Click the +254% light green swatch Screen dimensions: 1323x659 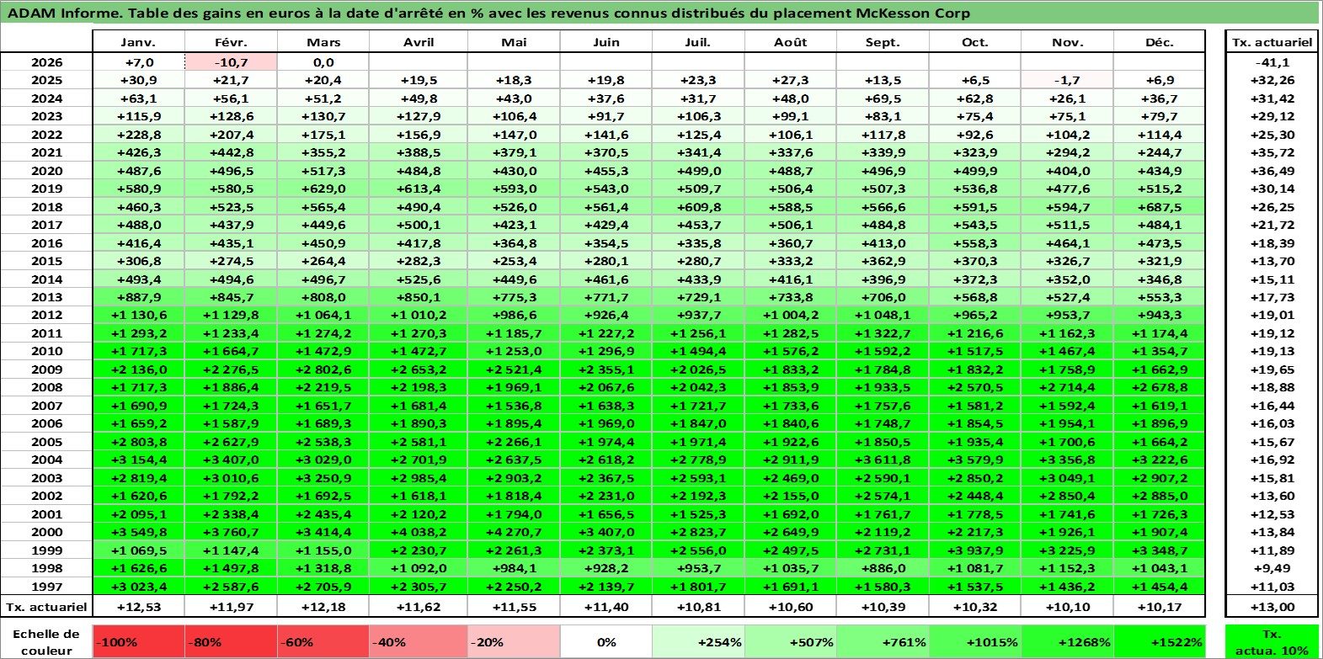tap(698, 641)
